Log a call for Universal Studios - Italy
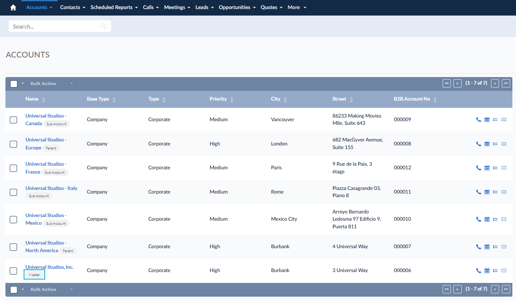The width and height of the screenshot is (516, 301). [x=478, y=192]
